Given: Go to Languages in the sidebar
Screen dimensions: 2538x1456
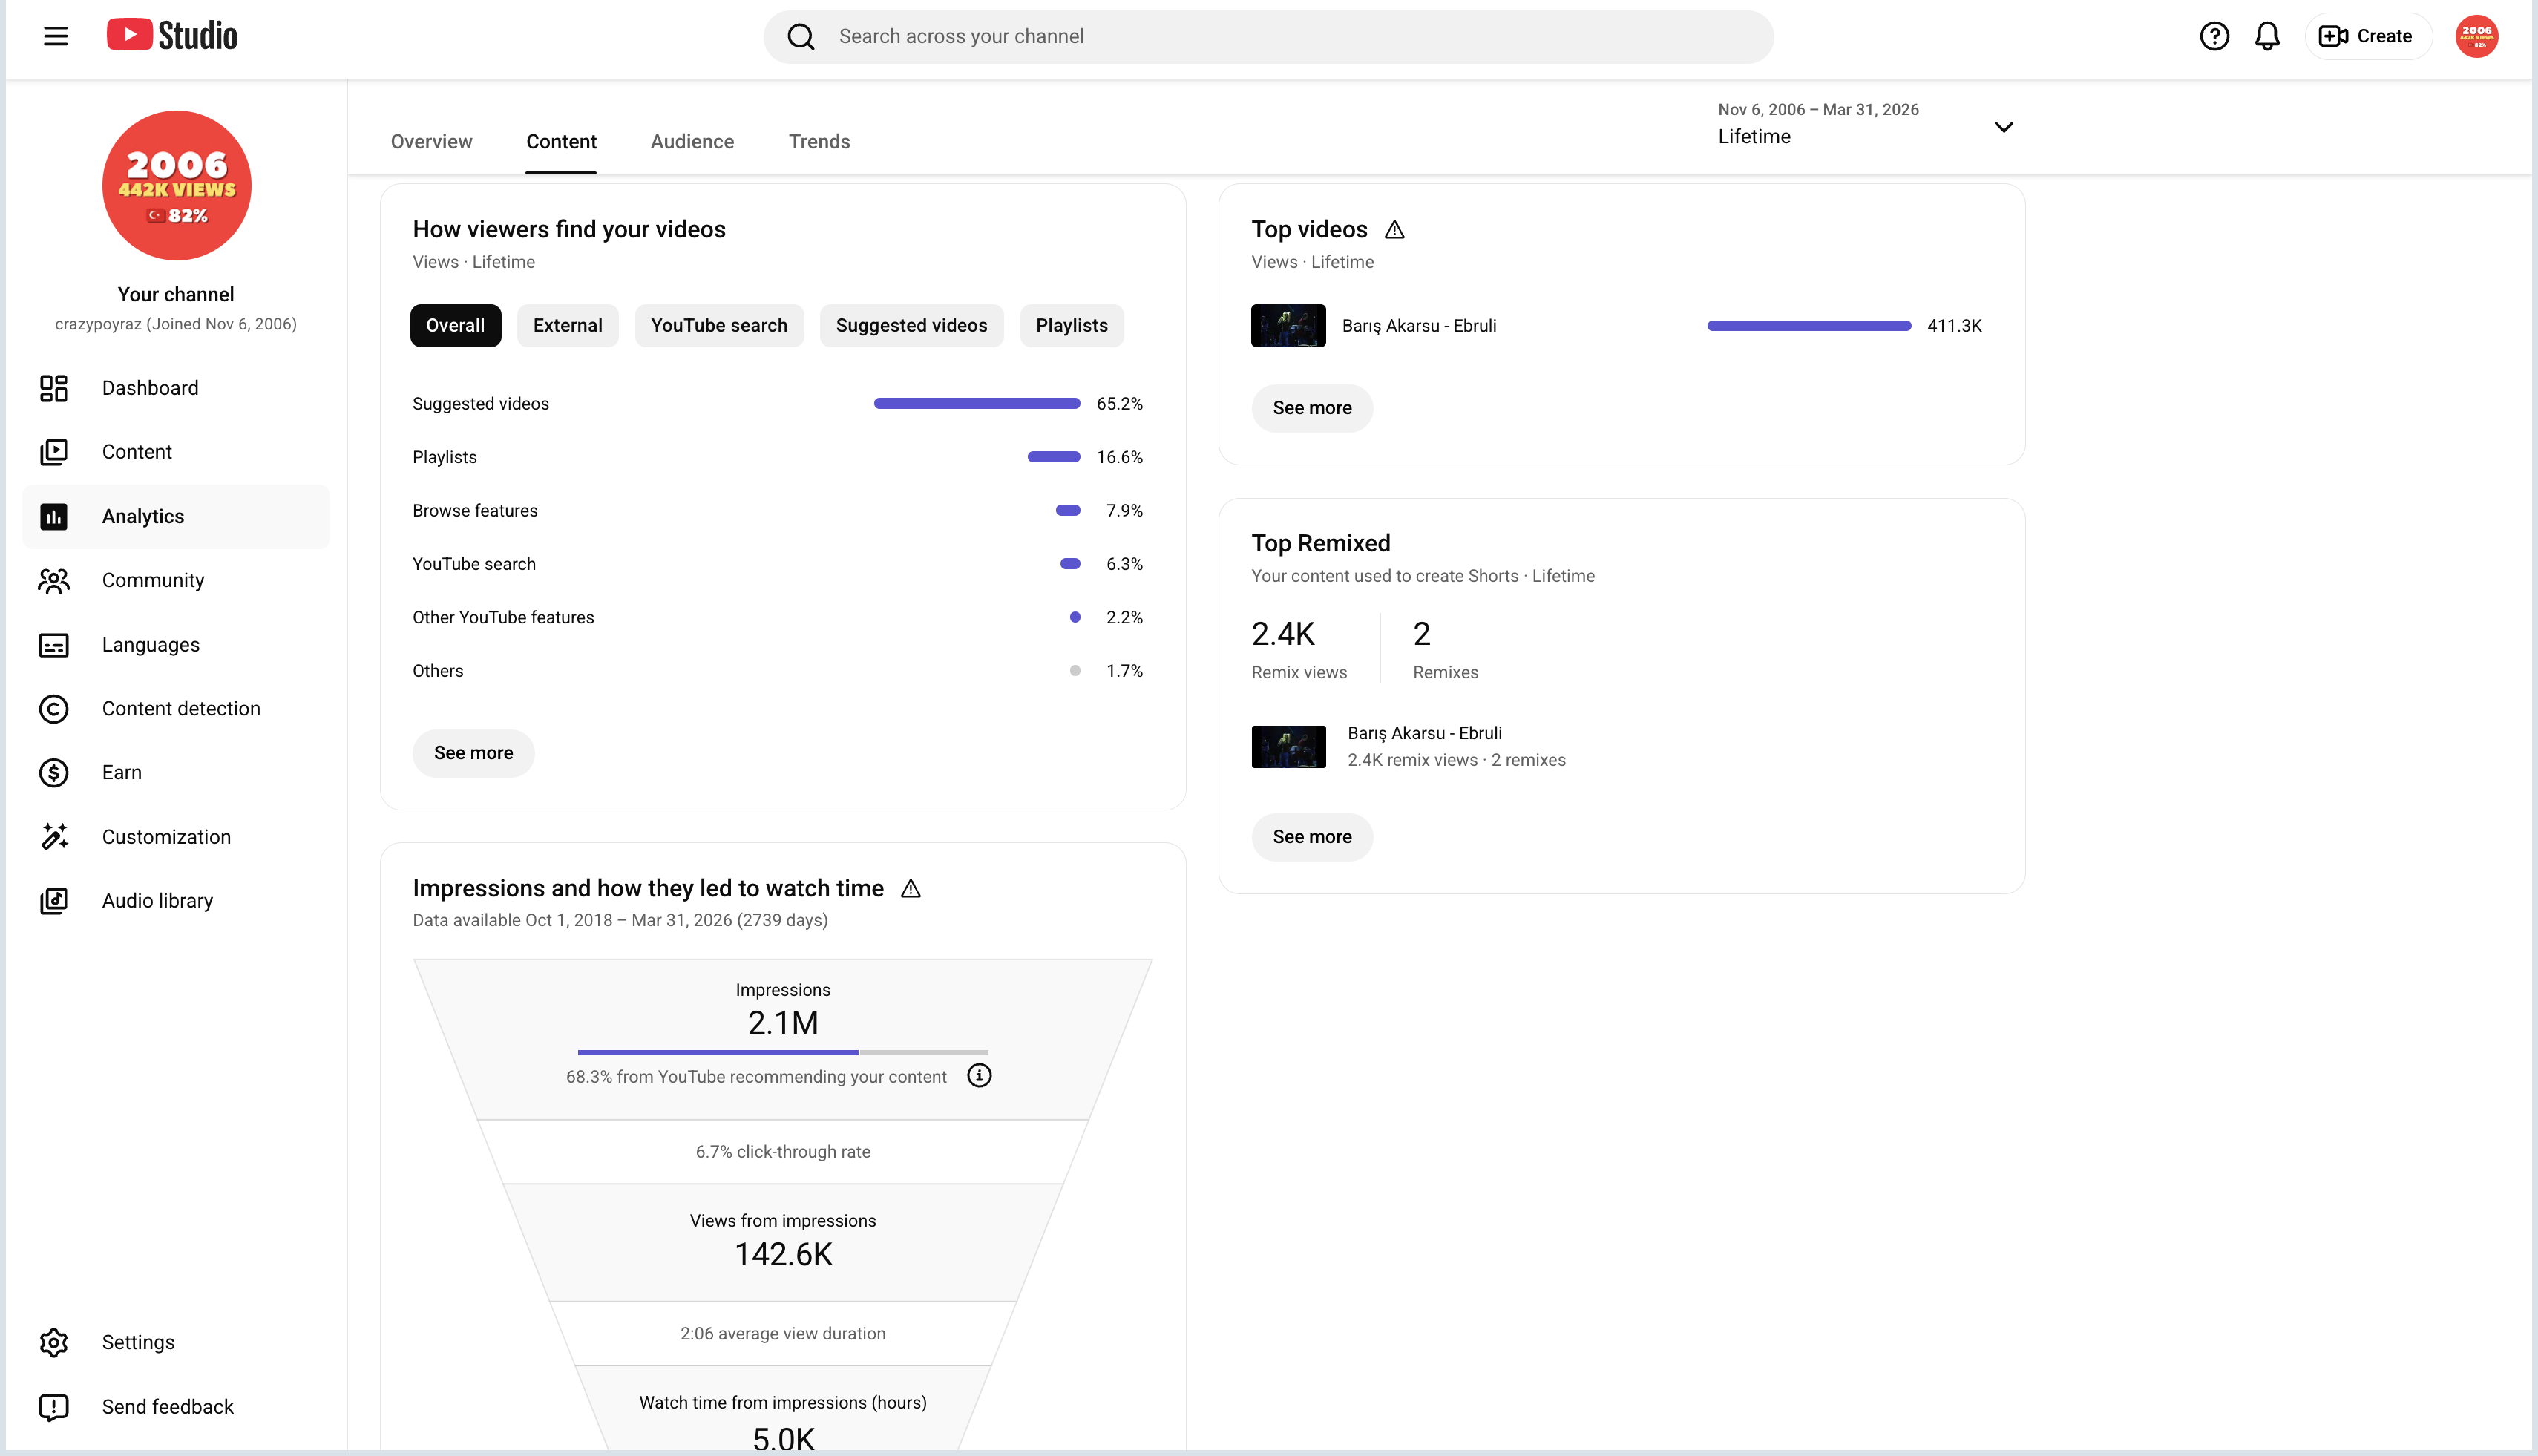Looking at the screenshot, I should (x=176, y=645).
